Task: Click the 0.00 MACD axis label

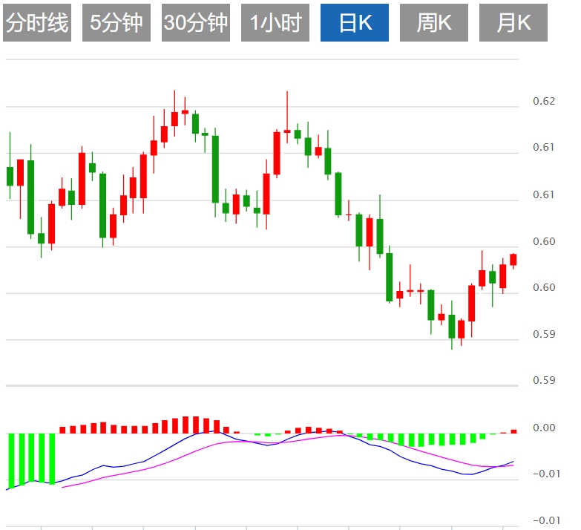Action: pos(544,428)
